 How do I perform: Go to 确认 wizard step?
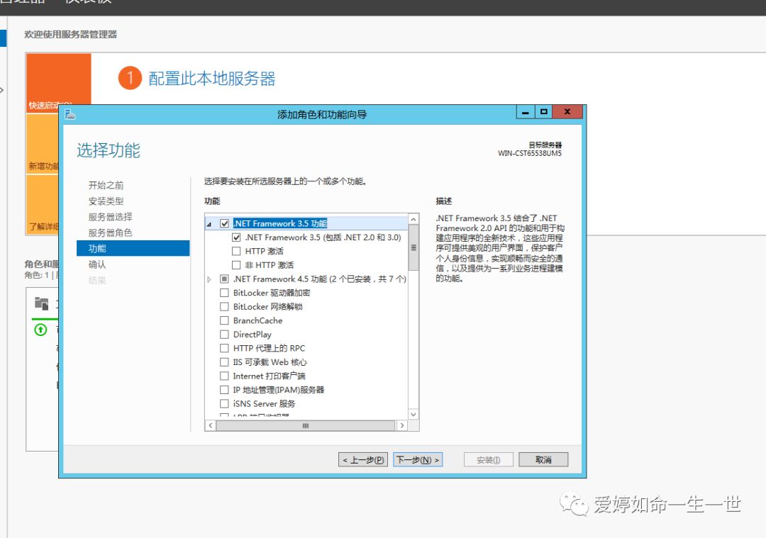(x=97, y=264)
